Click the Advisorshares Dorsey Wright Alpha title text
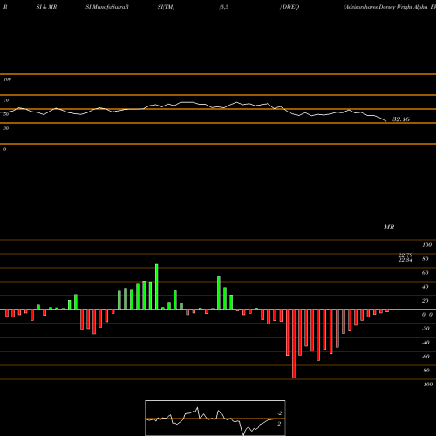The height and width of the screenshot is (436, 436). click(x=385, y=7)
